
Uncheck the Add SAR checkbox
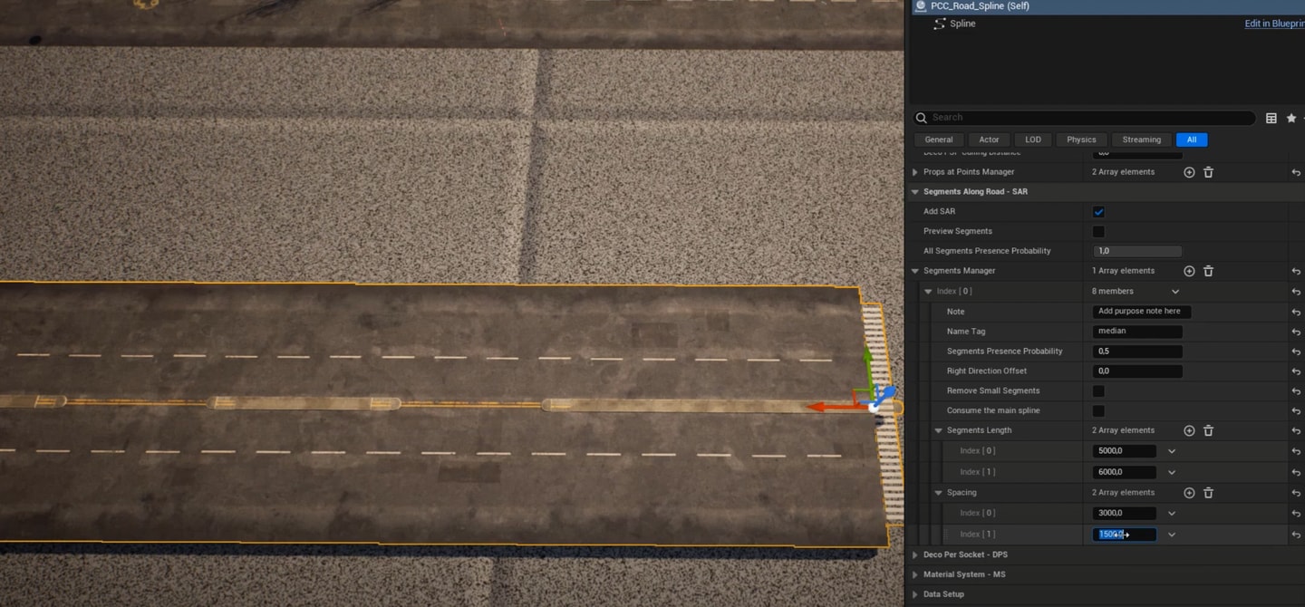[x=1098, y=212]
